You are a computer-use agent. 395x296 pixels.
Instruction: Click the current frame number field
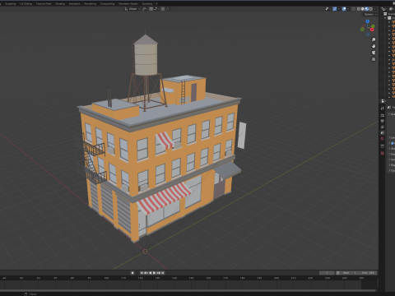pos(327,273)
